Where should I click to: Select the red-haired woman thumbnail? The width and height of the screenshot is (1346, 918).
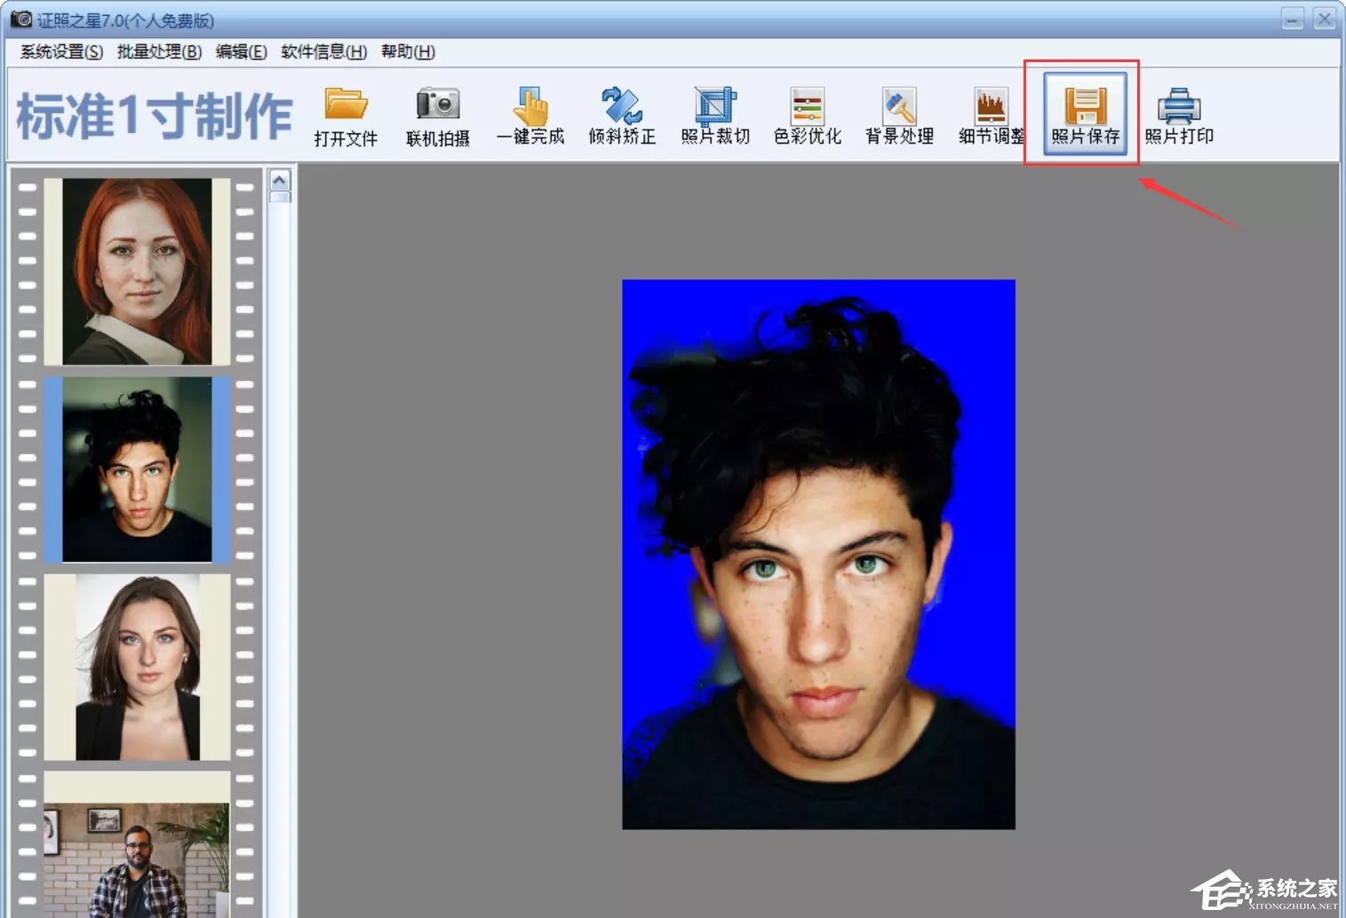[x=137, y=272]
